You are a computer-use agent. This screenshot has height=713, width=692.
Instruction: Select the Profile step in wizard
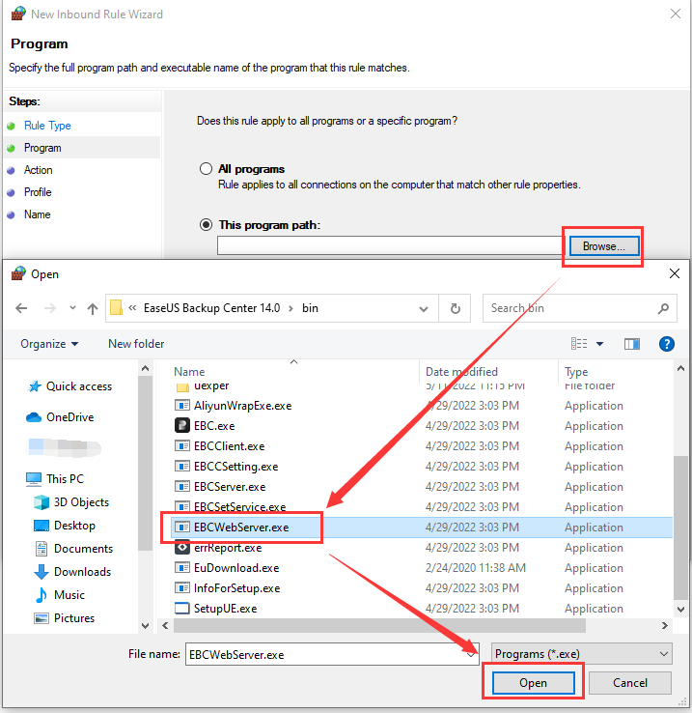[x=38, y=192]
